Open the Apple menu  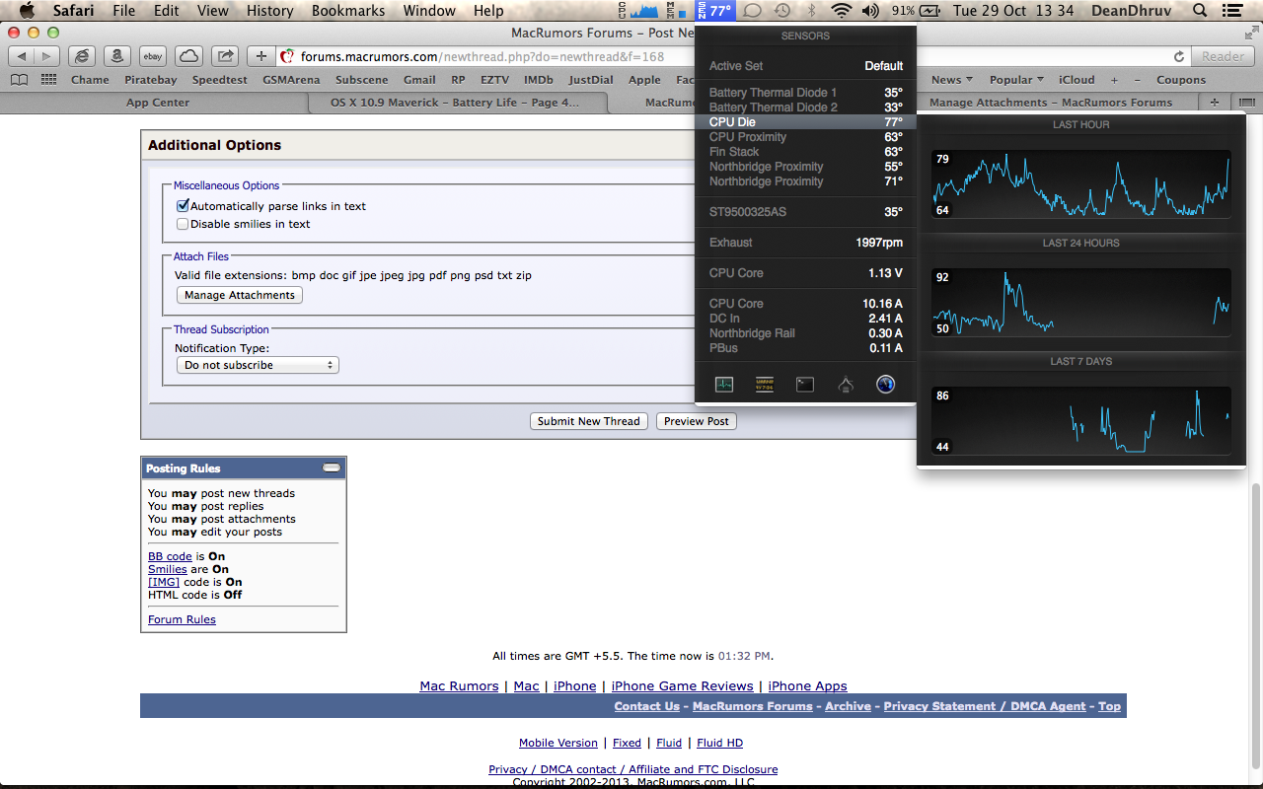click(27, 10)
